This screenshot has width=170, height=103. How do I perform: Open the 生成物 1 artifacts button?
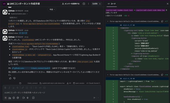pos(96,4)
